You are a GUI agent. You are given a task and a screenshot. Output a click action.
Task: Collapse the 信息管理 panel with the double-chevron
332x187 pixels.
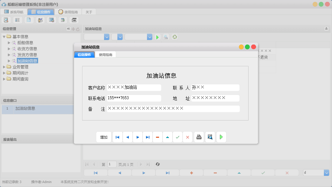pyautogui.click(x=68, y=29)
